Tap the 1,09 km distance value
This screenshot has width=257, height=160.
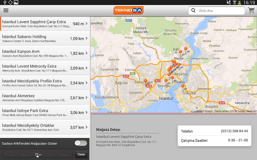(77, 39)
